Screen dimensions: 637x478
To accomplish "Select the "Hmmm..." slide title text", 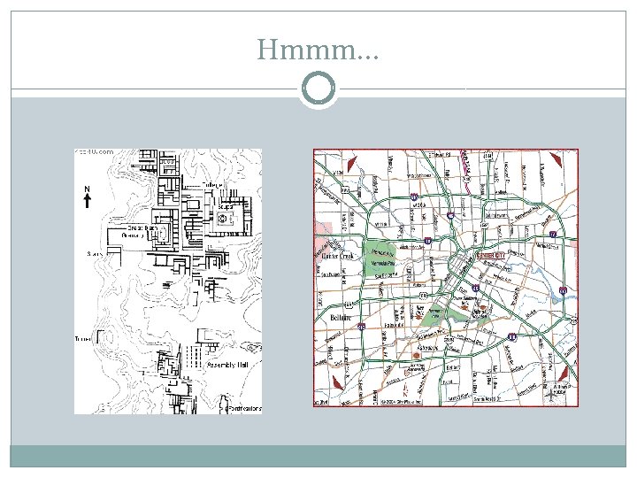I will point(318,50).
